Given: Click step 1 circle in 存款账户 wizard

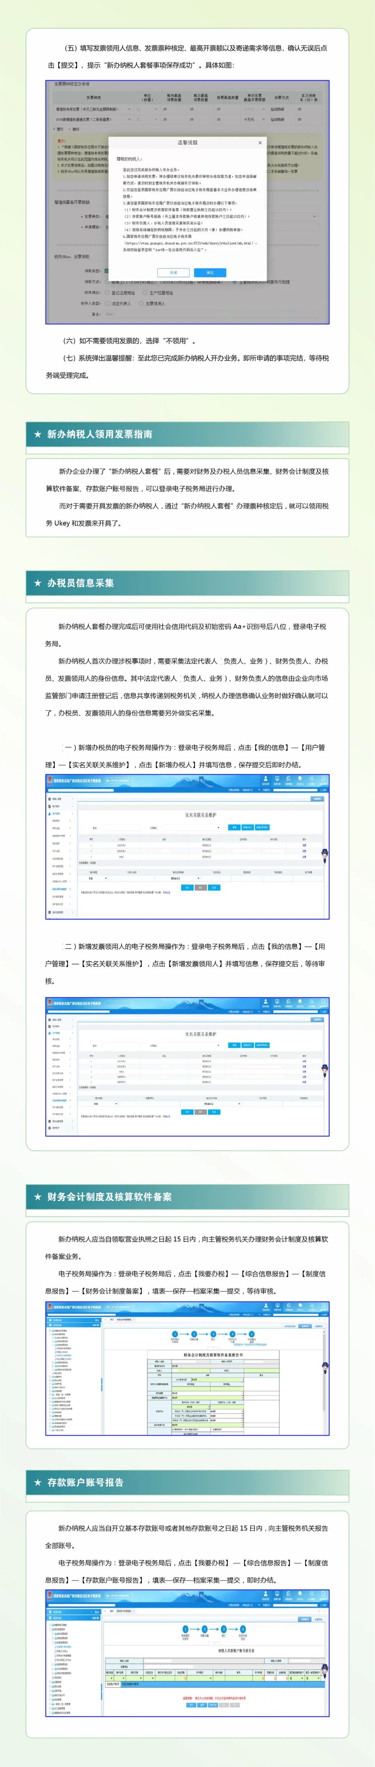Looking at the screenshot, I should [x=185, y=1628].
